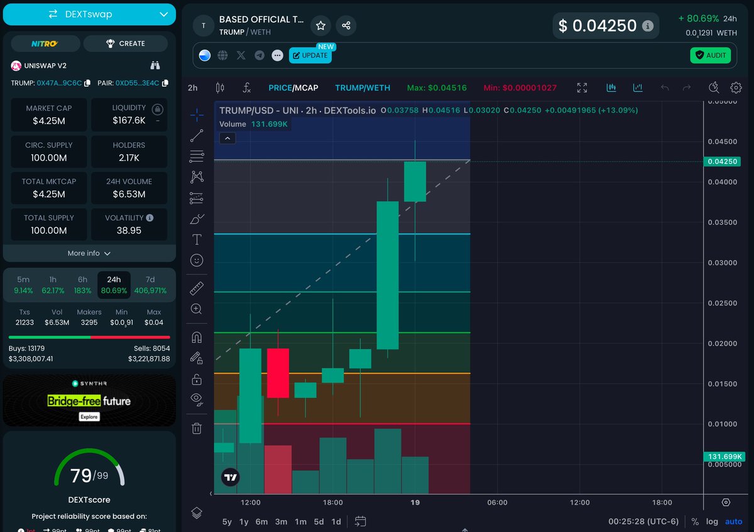Copy the PAIR contract address

click(x=165, y=83)
